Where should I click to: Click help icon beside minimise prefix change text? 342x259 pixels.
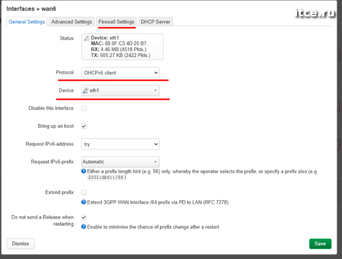tap(83, 227)
